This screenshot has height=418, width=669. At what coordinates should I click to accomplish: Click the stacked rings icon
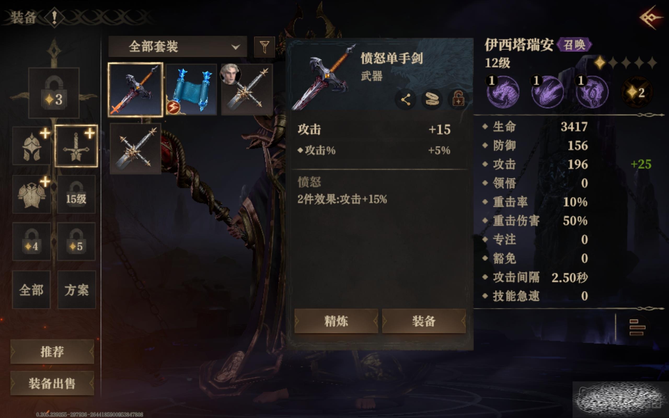tap(432, 100)
